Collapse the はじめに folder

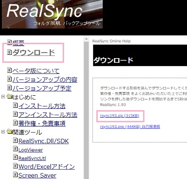pyautogui.click(x=3, y=97)
